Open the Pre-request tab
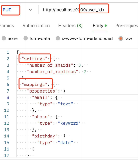 click(x=127, y=26)
